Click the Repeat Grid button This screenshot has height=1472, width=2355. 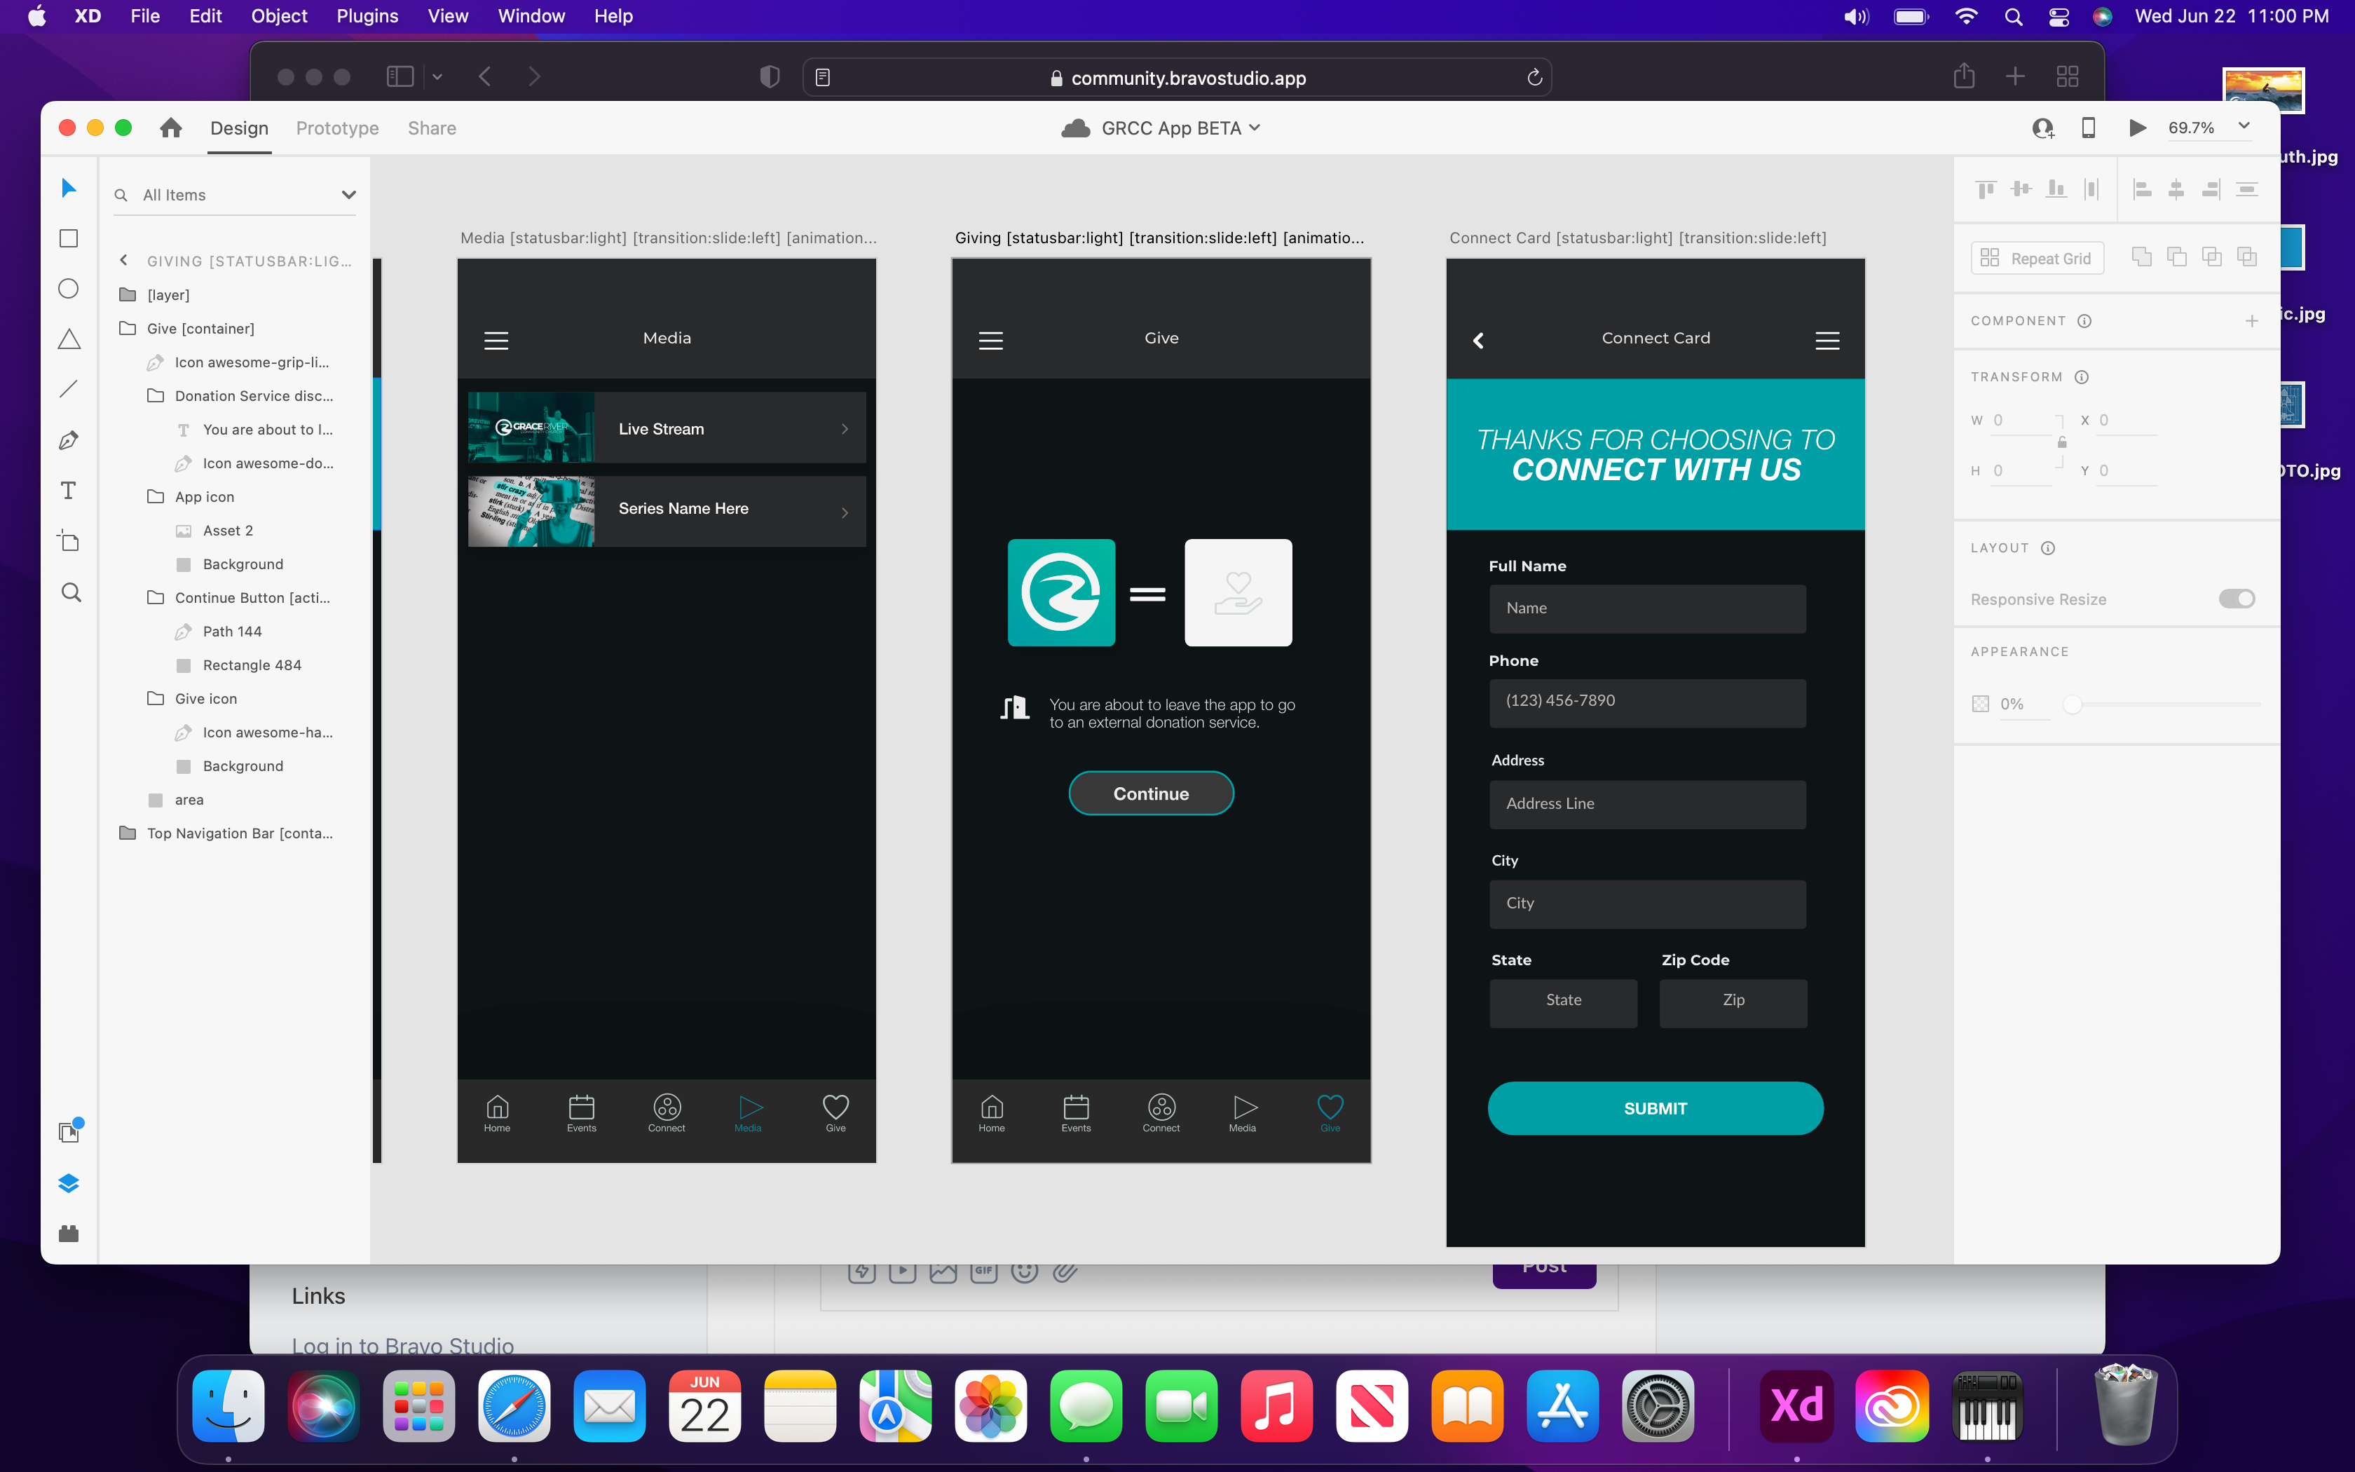[2037, 258]
